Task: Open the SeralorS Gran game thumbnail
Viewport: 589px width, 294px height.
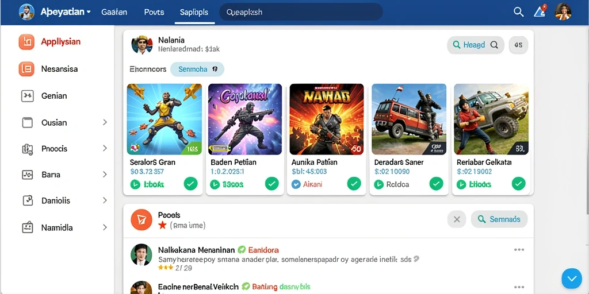Action: 164,119
